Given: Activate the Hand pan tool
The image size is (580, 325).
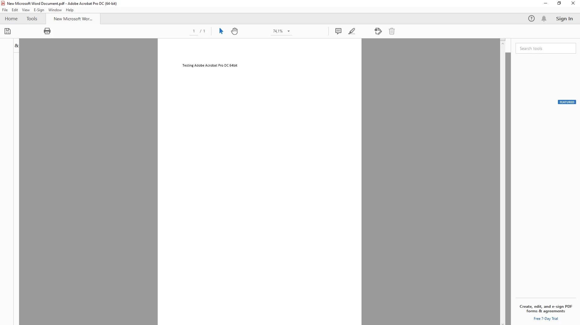Looking at the screenshot, I should point(235,31).
